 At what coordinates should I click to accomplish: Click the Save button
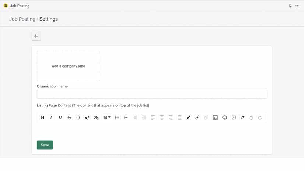pyautogui.click(x=45, y=145)
